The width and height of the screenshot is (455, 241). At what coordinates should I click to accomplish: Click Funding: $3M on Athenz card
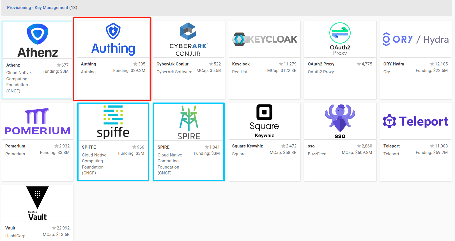pos(56,71)
